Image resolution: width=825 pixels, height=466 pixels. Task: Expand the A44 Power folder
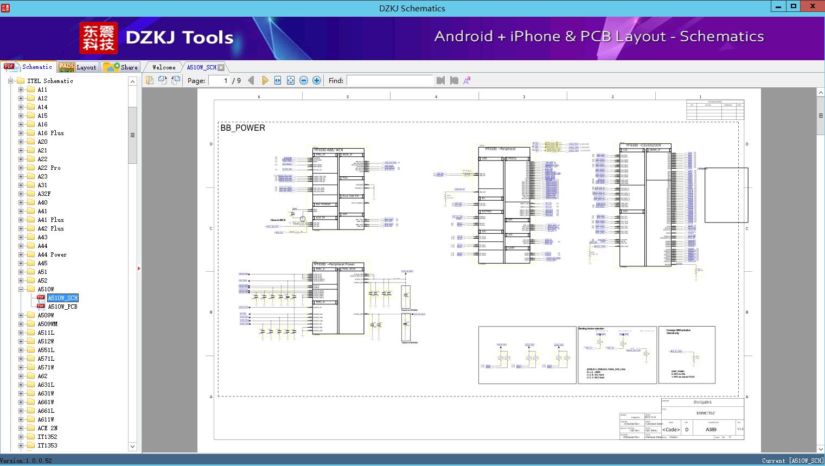(21, 254)
